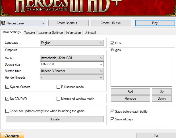Move plugin Up in the list

[x=162, y=91]
